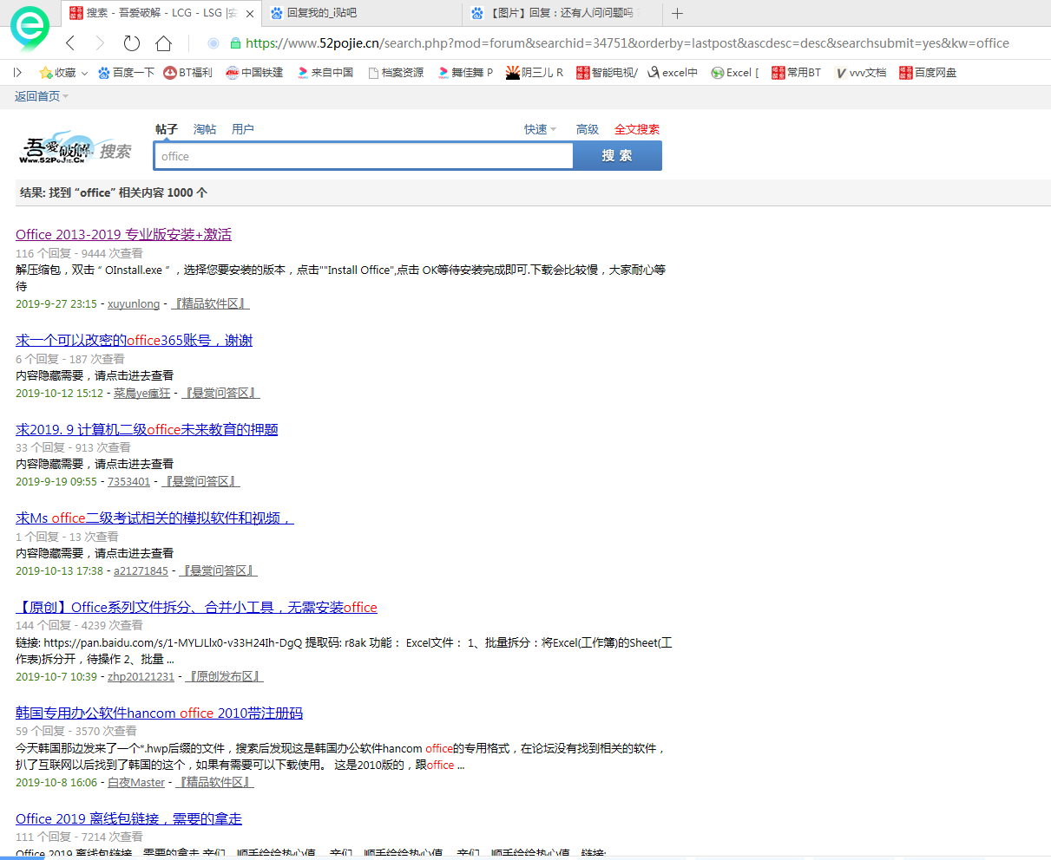The height and width of the screenshot is (860, 1051).
Task: Close the 吾爱破解 search tab
Action: [x=250, y=13]
